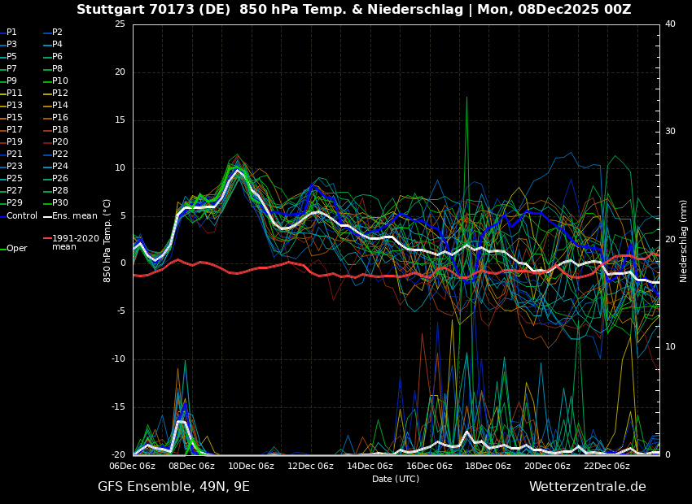Image resolution: width=692 pixels, height=504 pixels.
Task: Click the P1 legend entry
Action: click(x=11, y=33)
